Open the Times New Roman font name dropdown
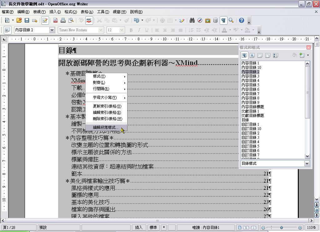Screen dimensions: 320x232 pos(101,30)
